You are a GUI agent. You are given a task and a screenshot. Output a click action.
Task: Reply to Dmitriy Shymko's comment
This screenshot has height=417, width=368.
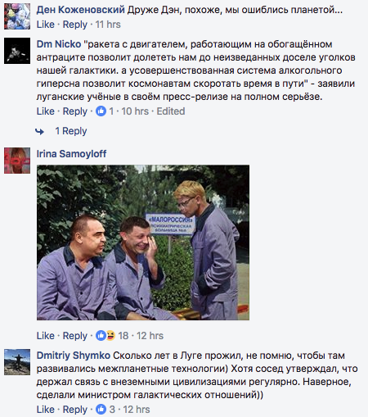(x=75, y=410)
